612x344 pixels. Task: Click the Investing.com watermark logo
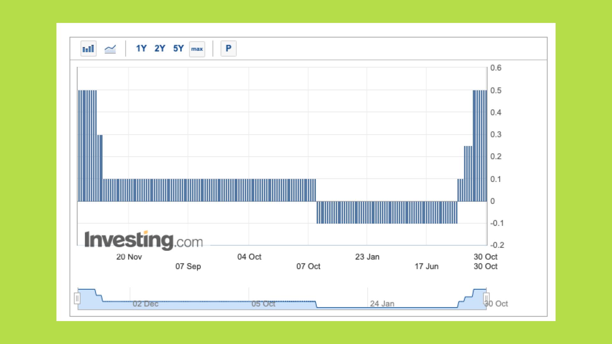coord(143,240)
